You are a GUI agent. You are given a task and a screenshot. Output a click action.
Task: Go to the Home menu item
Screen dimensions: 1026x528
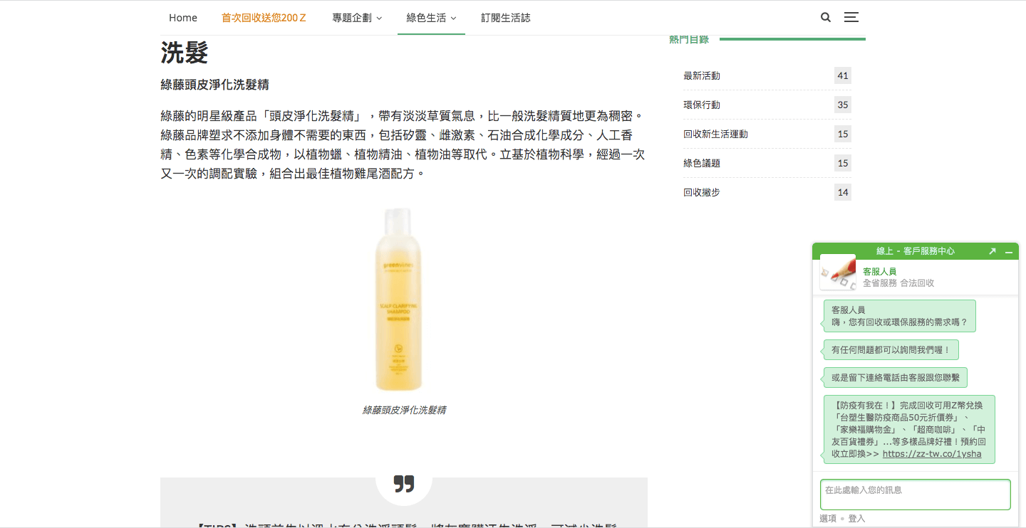click(183, 18)
